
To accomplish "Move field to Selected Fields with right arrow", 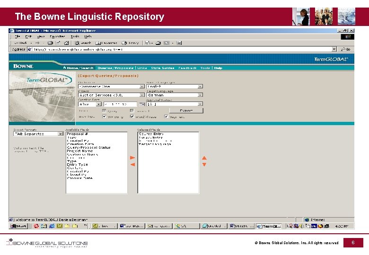I will point(132,158).
